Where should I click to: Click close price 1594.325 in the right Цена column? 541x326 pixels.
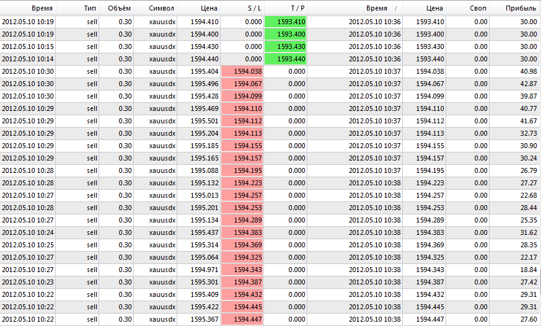pyautogui.click(x=430, y=257)
